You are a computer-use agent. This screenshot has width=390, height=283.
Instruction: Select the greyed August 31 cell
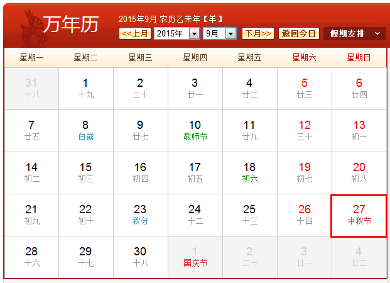point(31,89)
